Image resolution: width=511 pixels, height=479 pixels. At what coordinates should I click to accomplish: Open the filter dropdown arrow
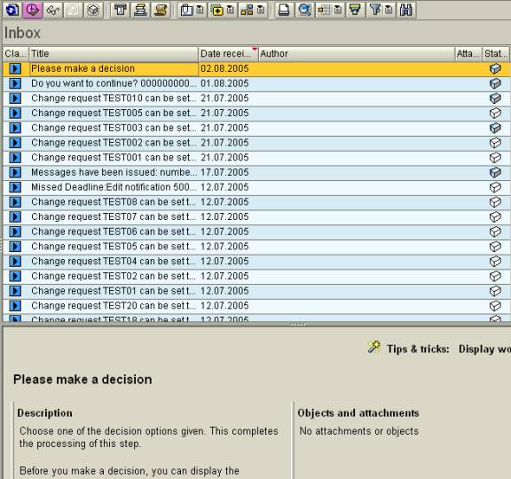[389, 10]
